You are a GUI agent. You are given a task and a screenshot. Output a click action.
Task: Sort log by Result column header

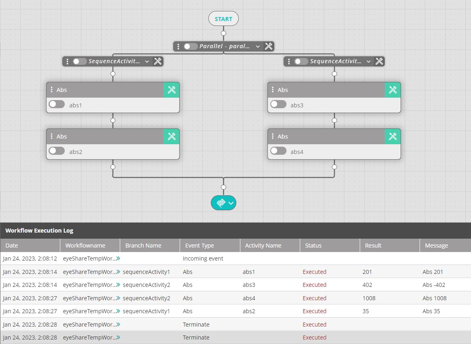click(x=390, y=246)
